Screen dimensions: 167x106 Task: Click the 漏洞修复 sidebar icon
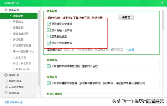(6, 93)
